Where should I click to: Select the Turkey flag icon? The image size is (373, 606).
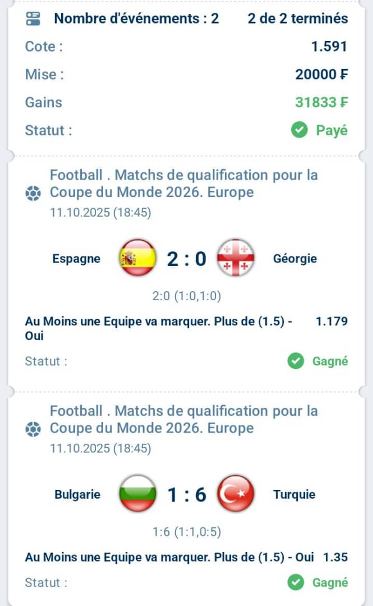point(236,494)
